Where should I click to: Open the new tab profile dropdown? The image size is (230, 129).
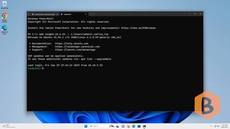[94, 14]
